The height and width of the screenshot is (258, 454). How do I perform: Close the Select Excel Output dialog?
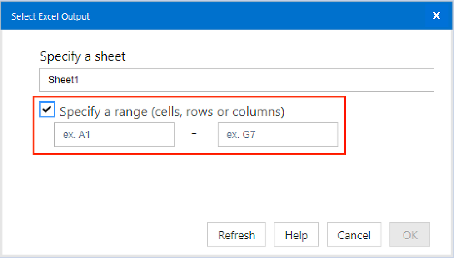(x=436, y=16)
